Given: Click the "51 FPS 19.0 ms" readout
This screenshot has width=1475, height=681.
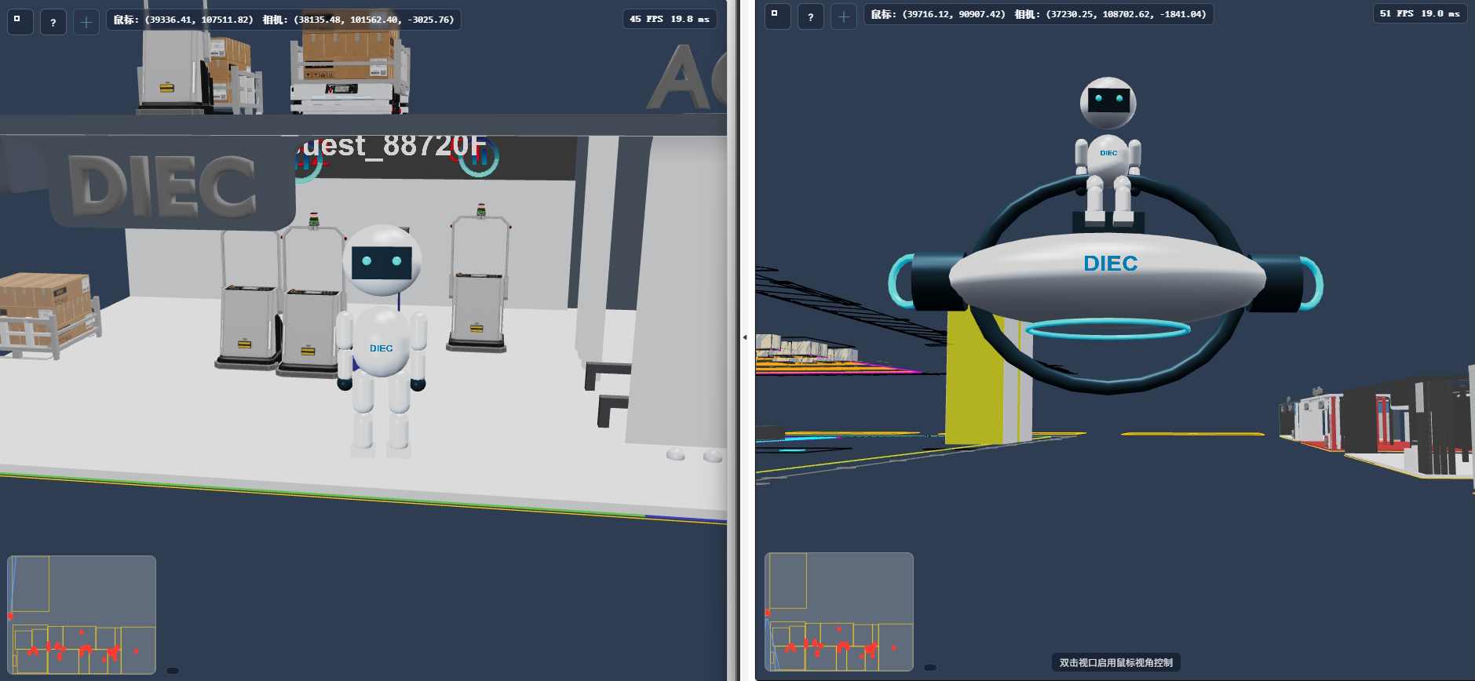Looking at the screenshot, I should tap(1420, 14).
